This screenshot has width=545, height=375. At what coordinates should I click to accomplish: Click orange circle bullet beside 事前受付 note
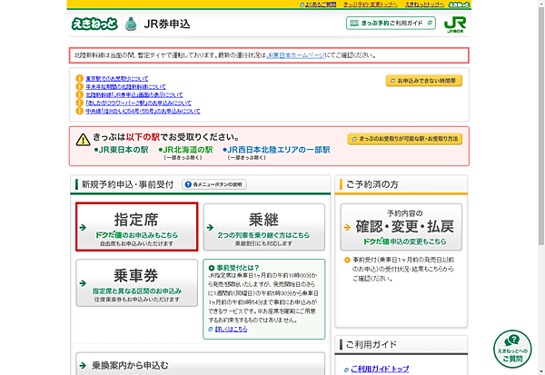[x=347, y=260]
